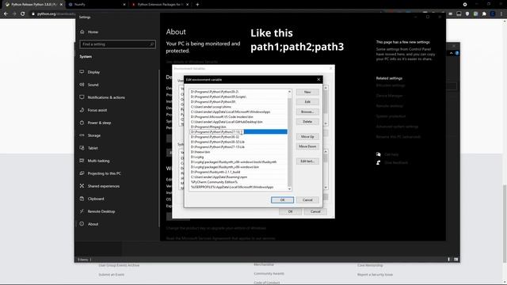Select the D:\vcpkg path entry
Viewport: 507px width, 285px height.
click(x=238, y=157)
